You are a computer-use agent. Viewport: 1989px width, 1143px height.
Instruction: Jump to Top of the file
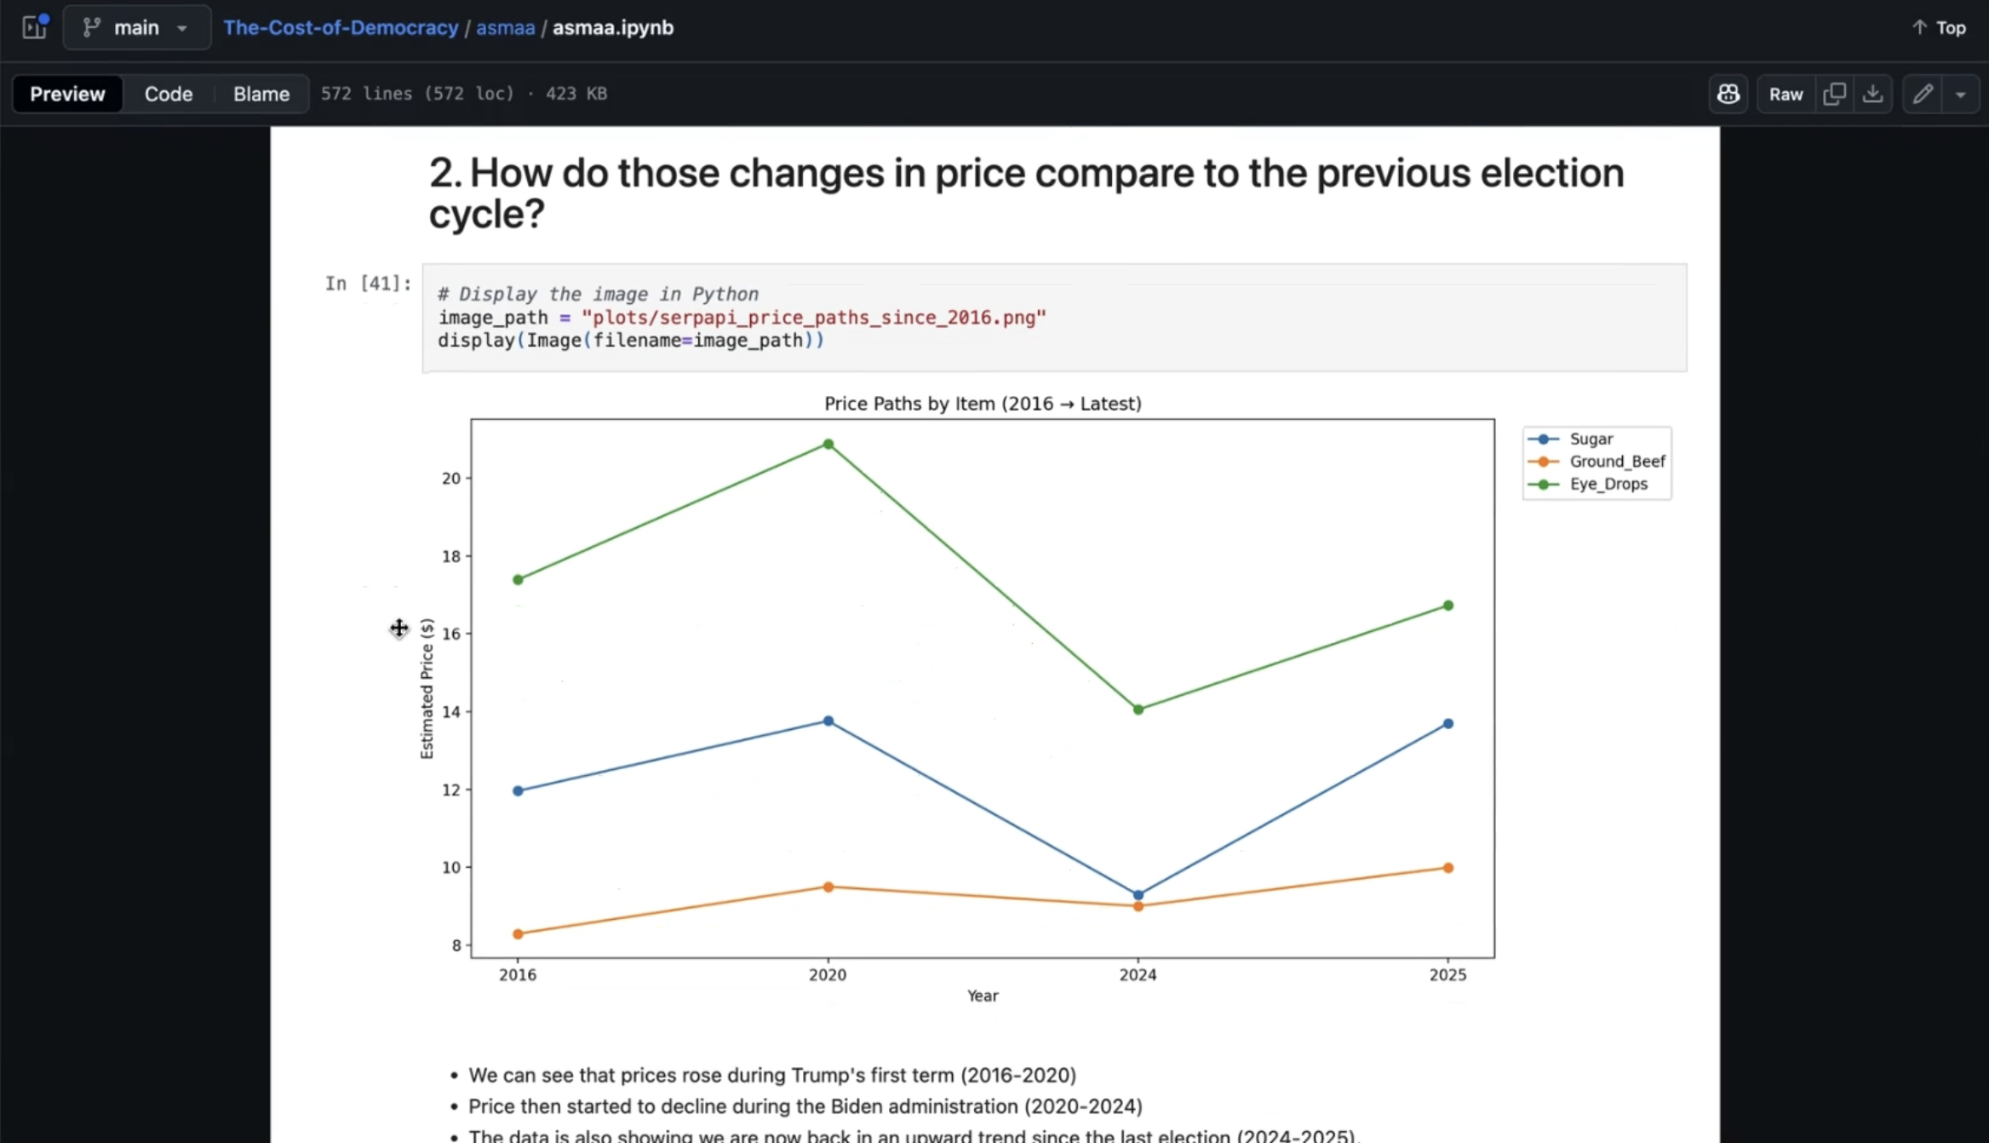[x=1939, y=27]
